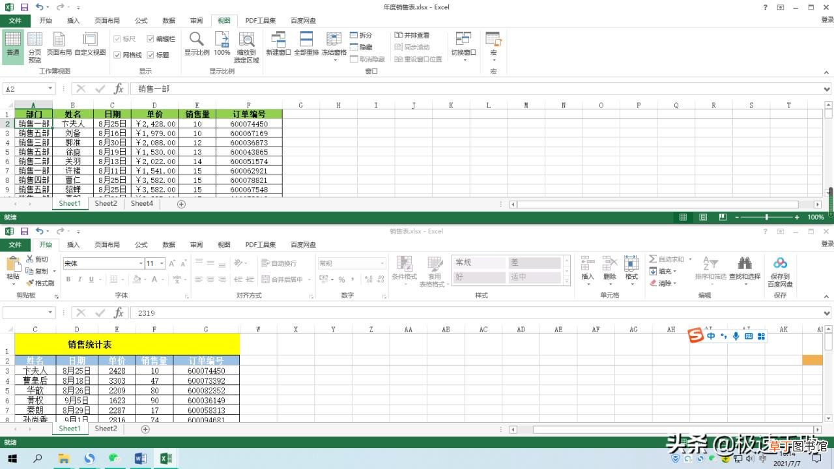Click taskbar search magnifier

click(38, 459)
